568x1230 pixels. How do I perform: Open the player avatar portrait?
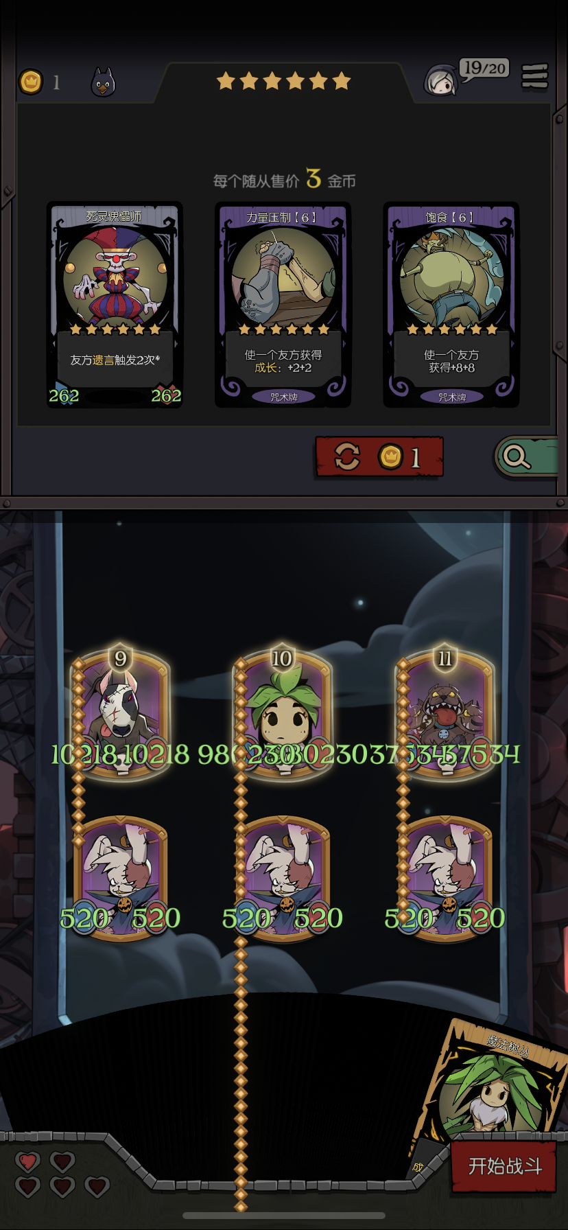[x=440, y=80]
